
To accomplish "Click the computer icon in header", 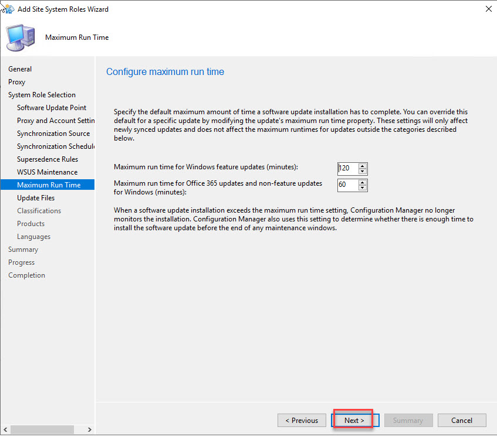I will (19, 37).
